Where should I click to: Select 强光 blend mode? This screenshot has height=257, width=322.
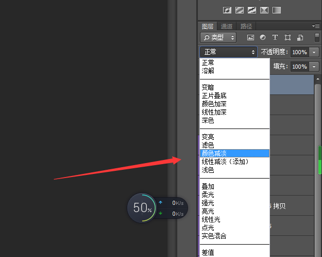tap(234, 203)
